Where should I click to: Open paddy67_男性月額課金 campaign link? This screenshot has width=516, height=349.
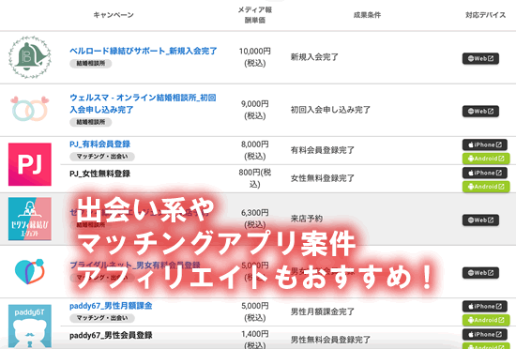coord(111,306)
